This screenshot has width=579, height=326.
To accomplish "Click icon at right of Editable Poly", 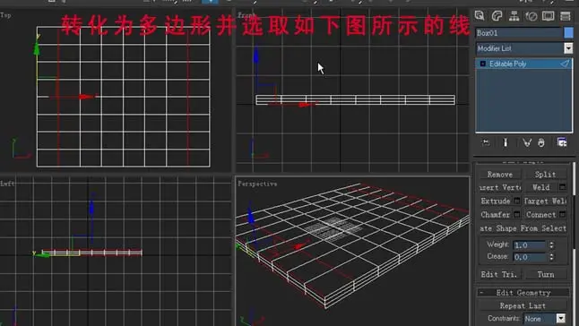I will click(x=565, y=64).
